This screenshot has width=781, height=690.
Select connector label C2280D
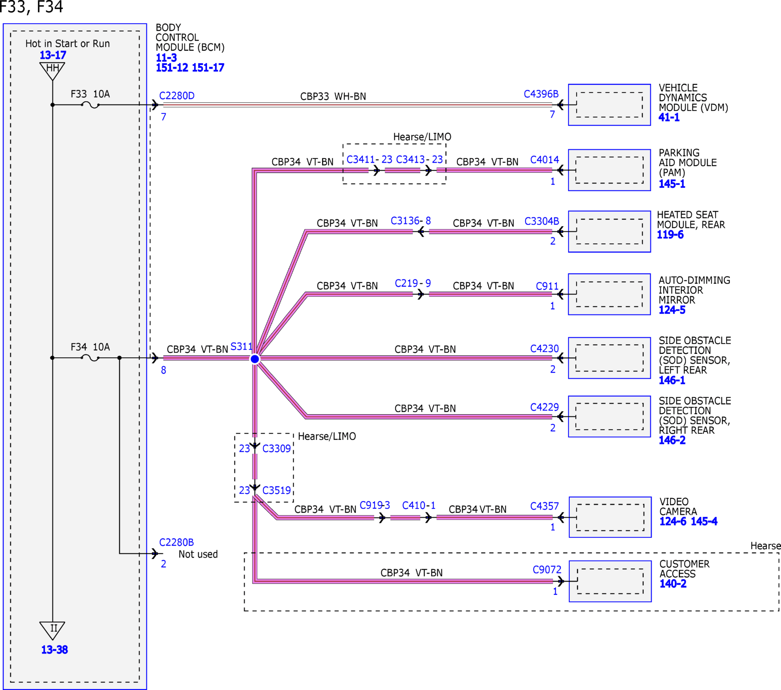coord(176,96)
